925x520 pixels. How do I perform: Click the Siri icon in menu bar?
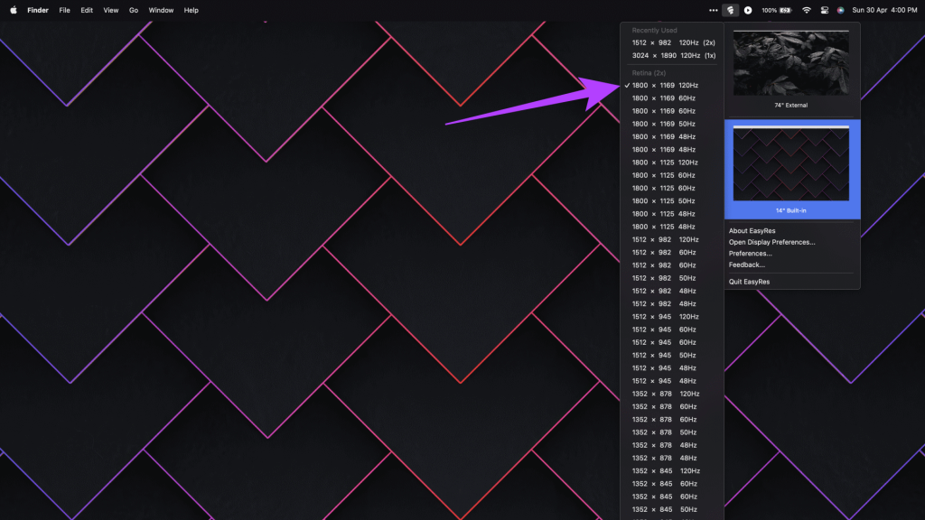(841, 10)
